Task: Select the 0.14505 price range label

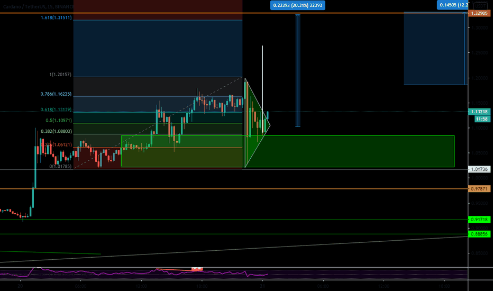Action: (x=452, y=5)
